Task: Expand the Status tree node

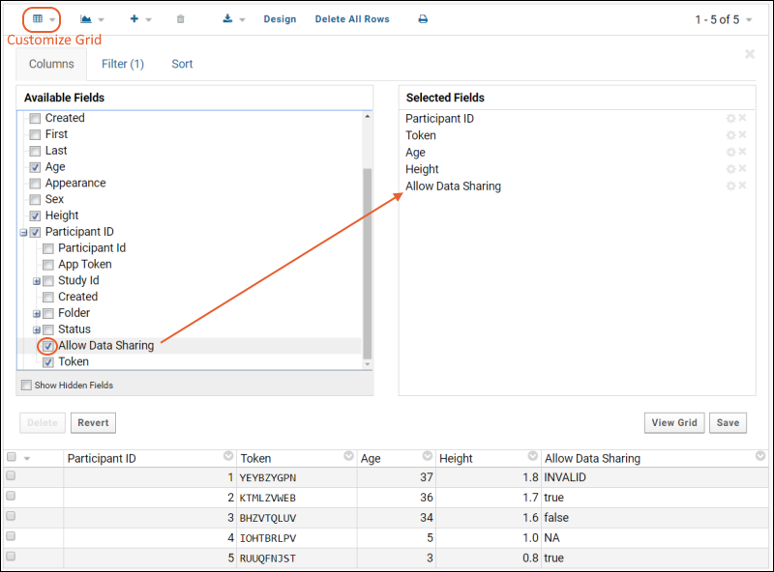Action: [37, 329]
